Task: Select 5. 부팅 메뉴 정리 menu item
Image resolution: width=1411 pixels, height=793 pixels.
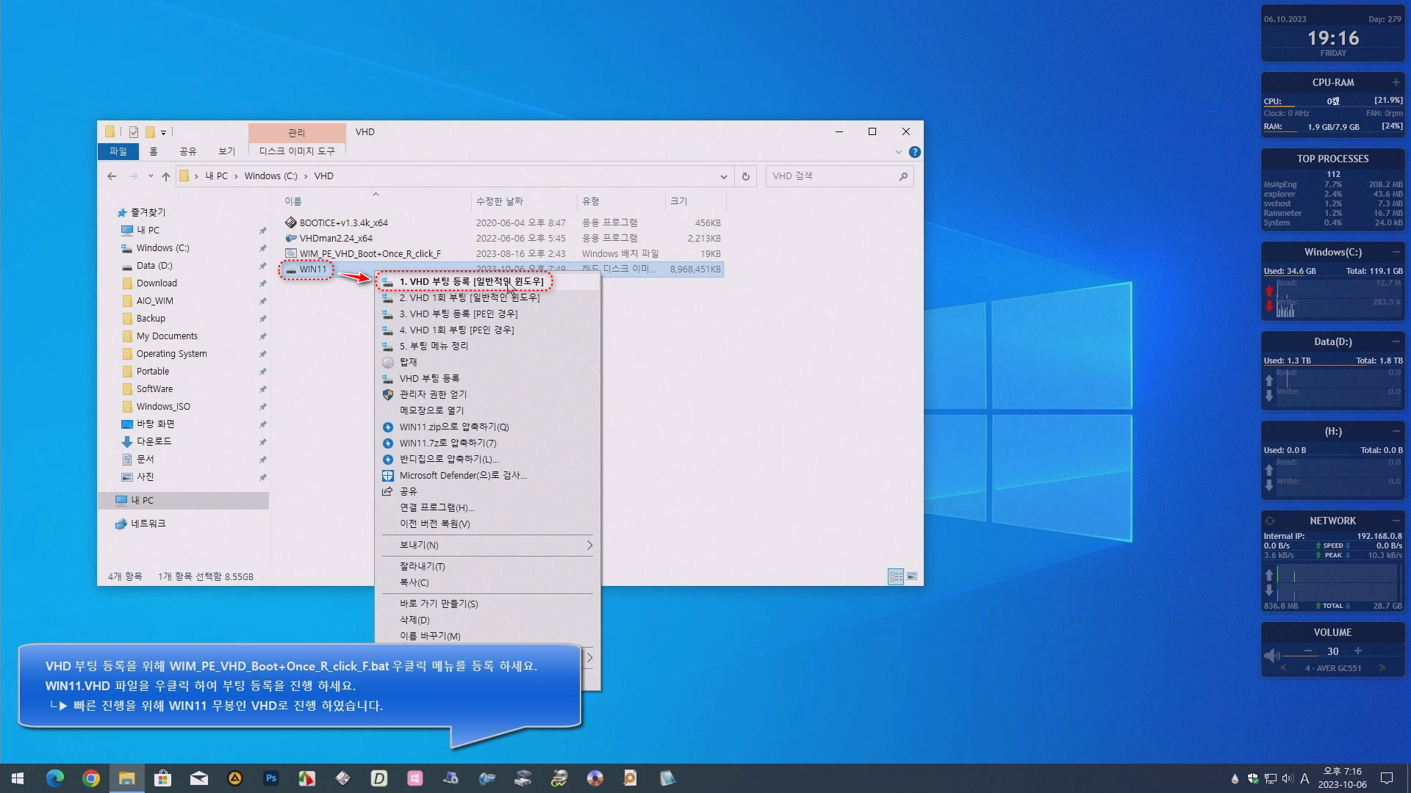Action: (487, 347)
